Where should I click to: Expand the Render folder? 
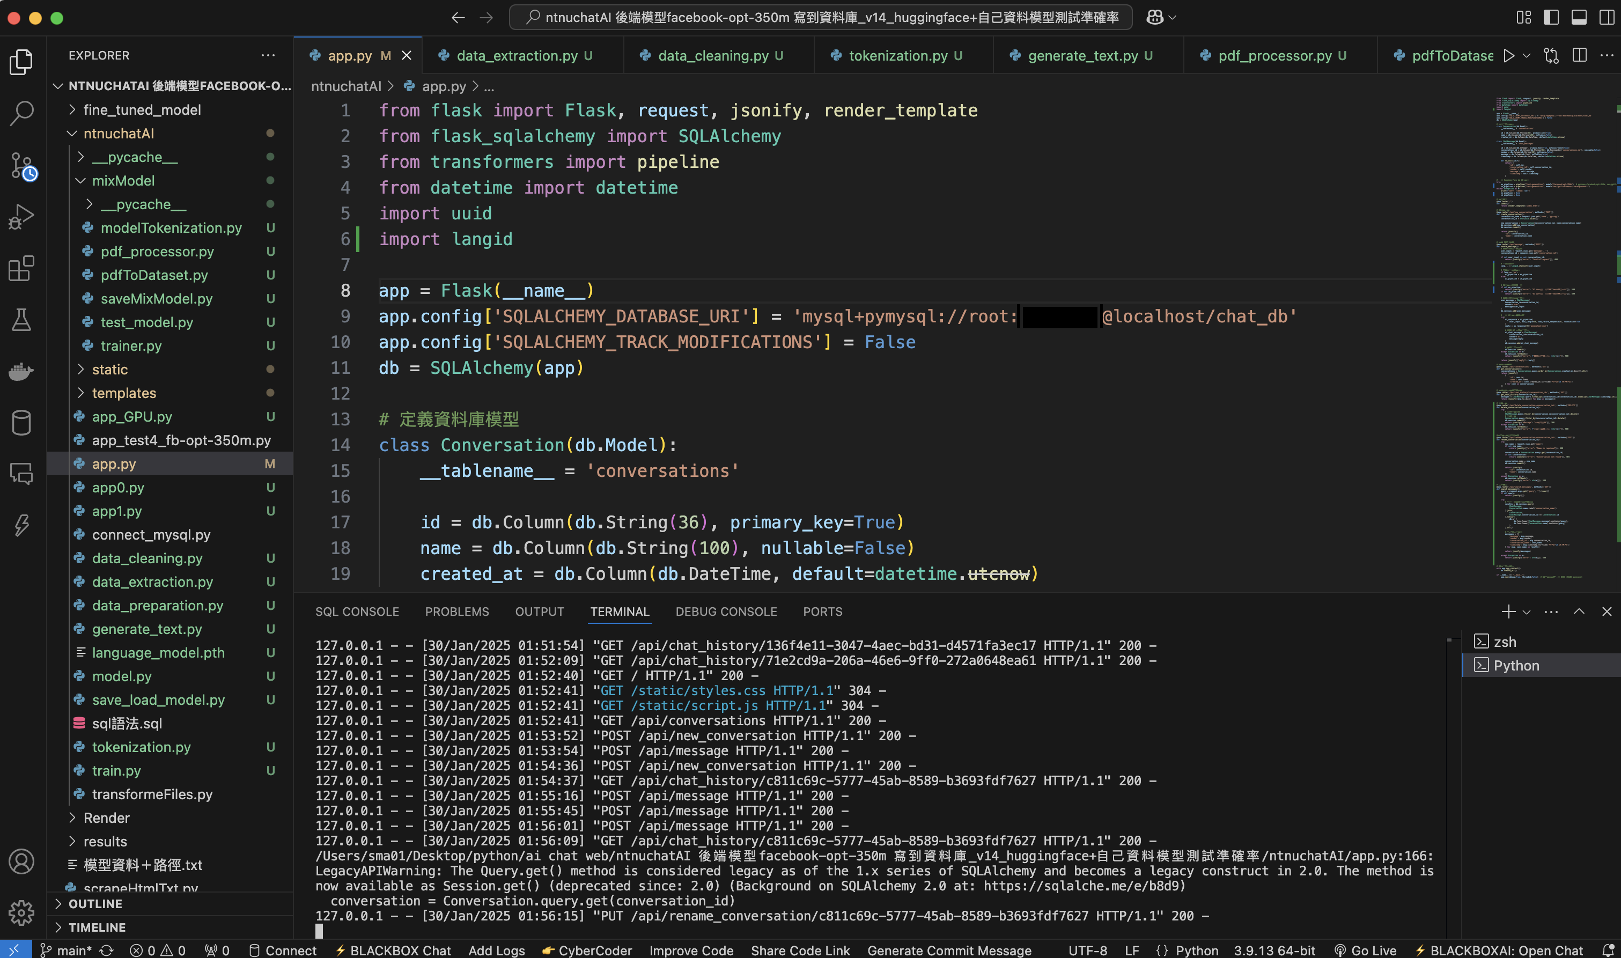[x=107, y=817]
